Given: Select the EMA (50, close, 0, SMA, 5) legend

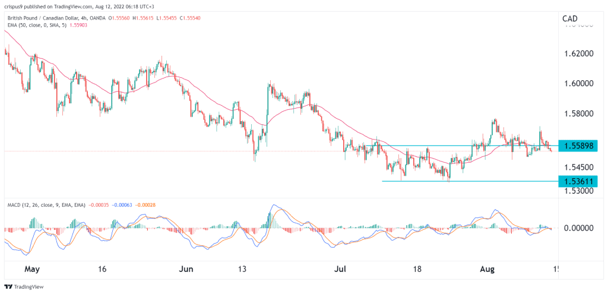Looking at the screenshot, I should point(38,25).
